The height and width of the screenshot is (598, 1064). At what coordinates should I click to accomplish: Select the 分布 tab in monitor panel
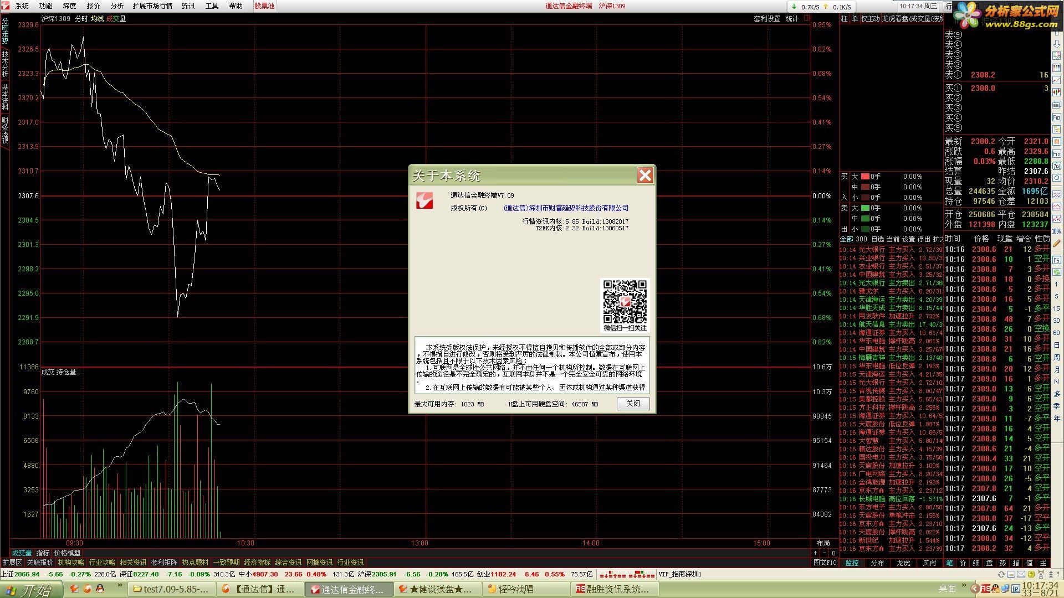click(x=878, y=563)
